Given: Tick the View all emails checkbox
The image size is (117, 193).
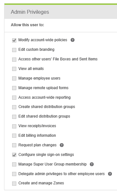Looking at the screenshot, I should click(14, 69).
